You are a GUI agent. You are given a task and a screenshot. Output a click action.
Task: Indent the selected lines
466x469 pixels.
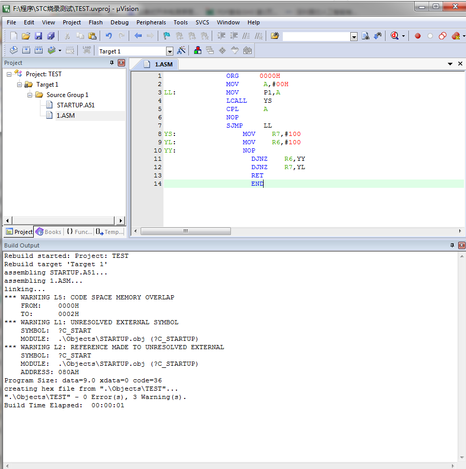[x=222, y=36]
